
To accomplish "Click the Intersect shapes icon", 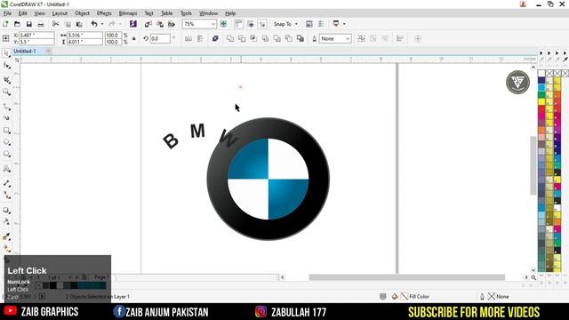I will click(253, 38).
